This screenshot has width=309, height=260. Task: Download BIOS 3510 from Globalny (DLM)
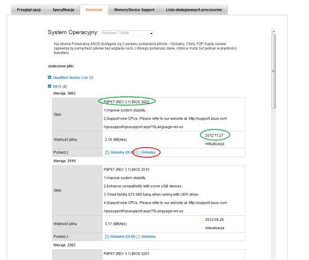click(123, 236)
